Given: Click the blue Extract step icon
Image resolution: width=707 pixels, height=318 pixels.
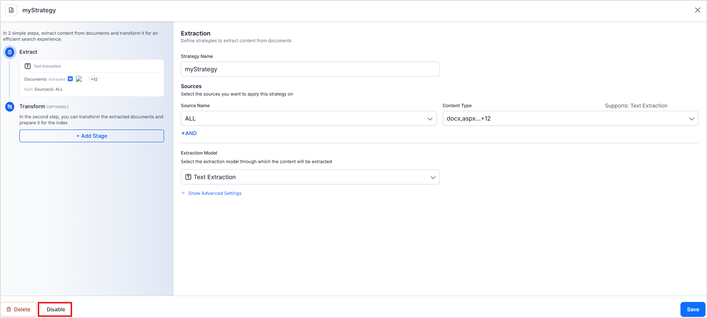Looking at the screenshot, I should point(10,52).
